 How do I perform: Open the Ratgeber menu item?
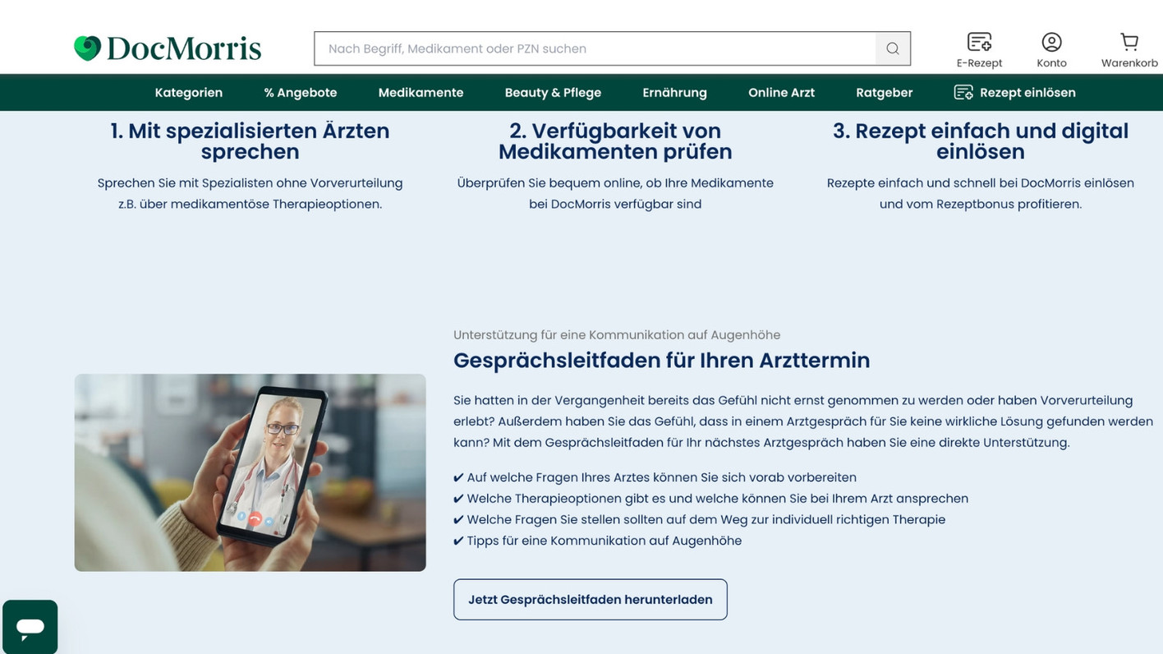pos(884,92)
